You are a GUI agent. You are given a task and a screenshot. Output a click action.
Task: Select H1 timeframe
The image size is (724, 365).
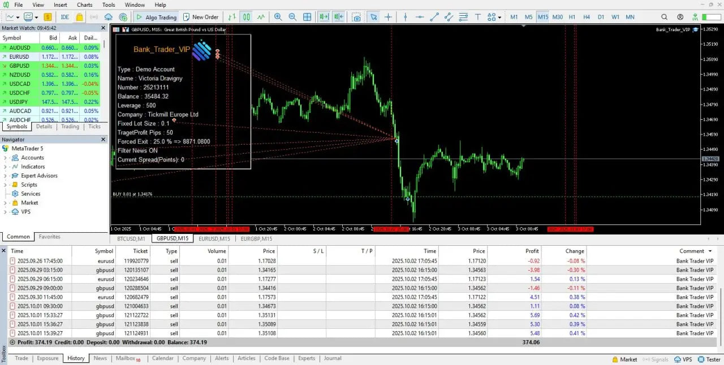pyautogui.click(x=572, y=17)
